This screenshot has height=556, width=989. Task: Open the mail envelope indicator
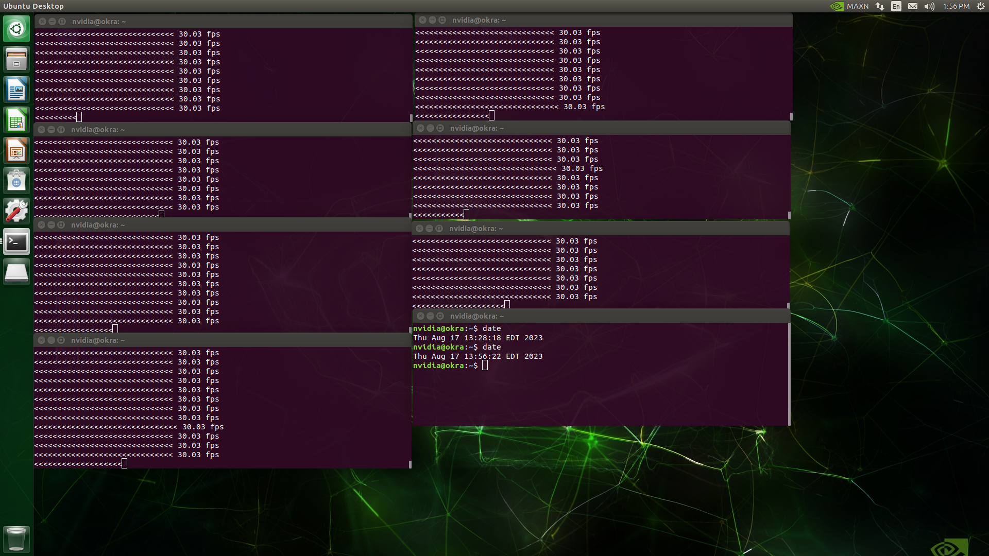click(x=912, y=6)
